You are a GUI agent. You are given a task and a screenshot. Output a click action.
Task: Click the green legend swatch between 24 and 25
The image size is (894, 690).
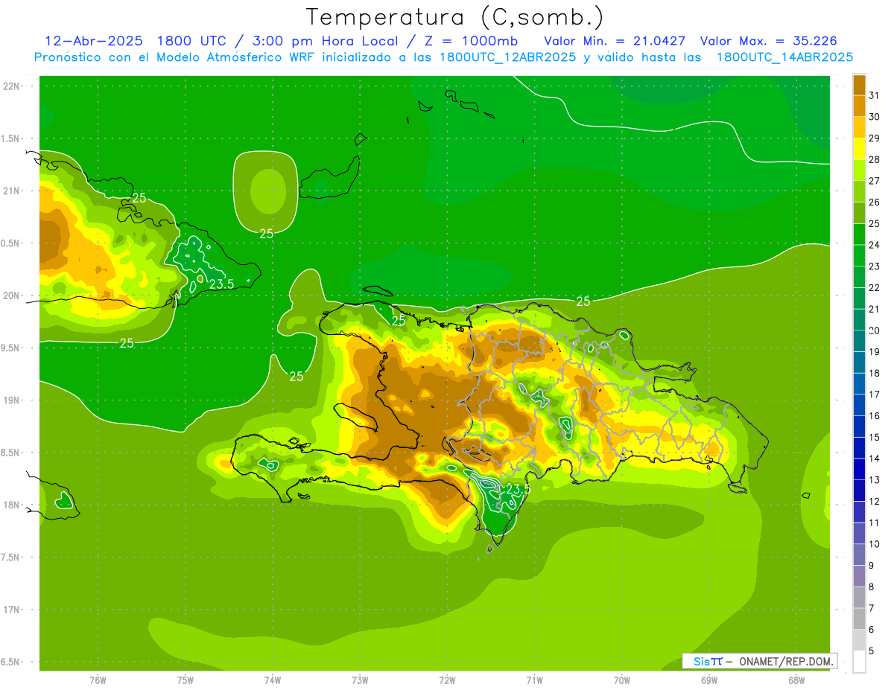point(859,234)
